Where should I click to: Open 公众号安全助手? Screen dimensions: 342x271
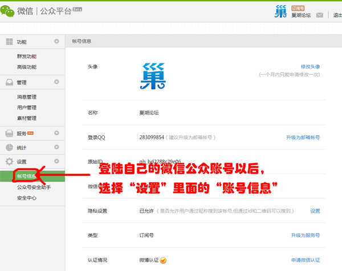(34, 187)
